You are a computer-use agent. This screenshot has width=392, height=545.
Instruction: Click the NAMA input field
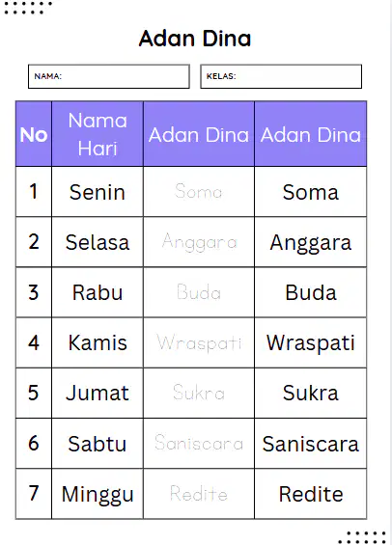(x=108, y=76)
